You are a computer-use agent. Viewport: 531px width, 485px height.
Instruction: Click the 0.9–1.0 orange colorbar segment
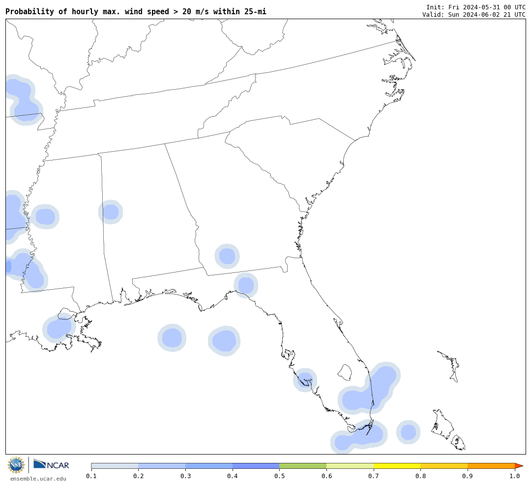[x=491, y=466]
